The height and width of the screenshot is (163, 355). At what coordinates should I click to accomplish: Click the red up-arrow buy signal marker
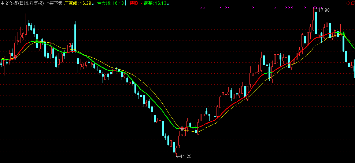(182, 128)
